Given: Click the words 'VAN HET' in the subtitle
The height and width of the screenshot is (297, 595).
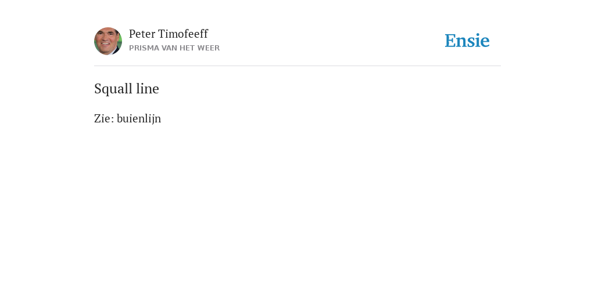Looking at the screenshot, I should click(178, 48).
